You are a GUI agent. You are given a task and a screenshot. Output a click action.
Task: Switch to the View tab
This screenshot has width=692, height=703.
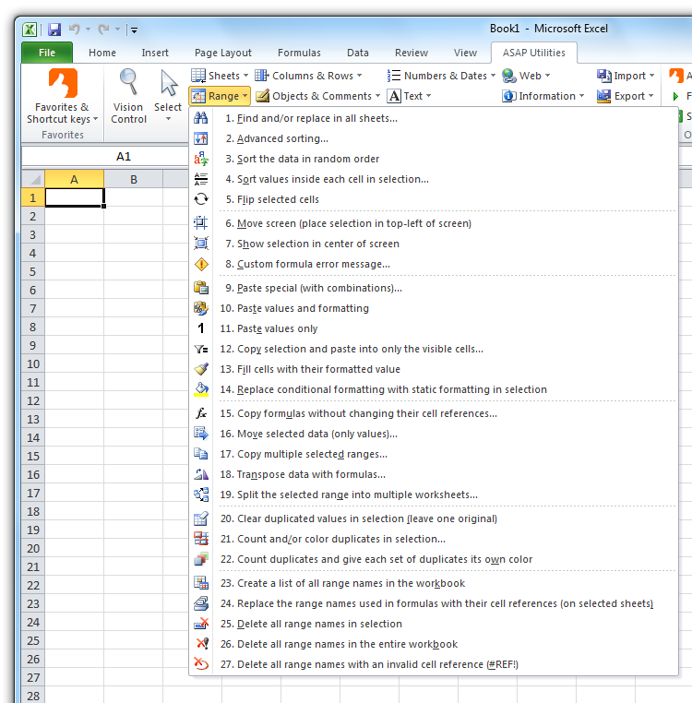tap(465, 53)
